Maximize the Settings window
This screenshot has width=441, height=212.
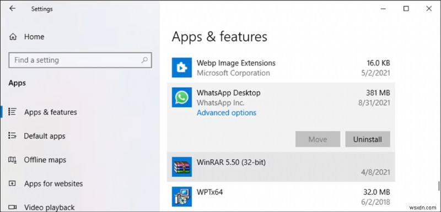[x=406, y=9]
